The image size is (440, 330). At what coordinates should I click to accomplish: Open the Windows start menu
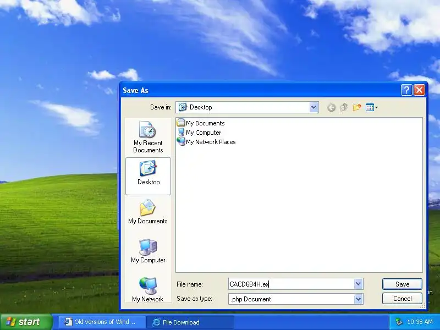(26, 322)
